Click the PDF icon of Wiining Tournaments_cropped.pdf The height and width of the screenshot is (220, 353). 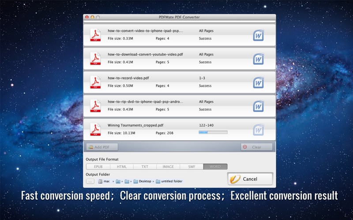click(95, 129)
